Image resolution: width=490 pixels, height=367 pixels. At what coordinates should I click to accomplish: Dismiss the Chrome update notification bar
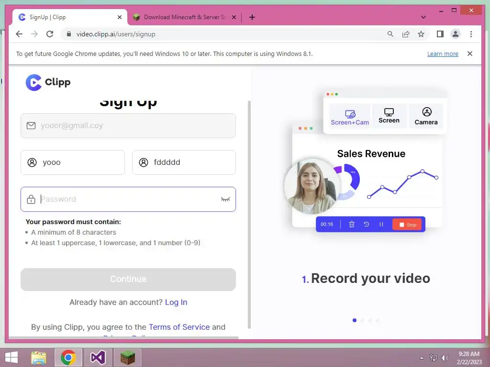tap(470, 54)
